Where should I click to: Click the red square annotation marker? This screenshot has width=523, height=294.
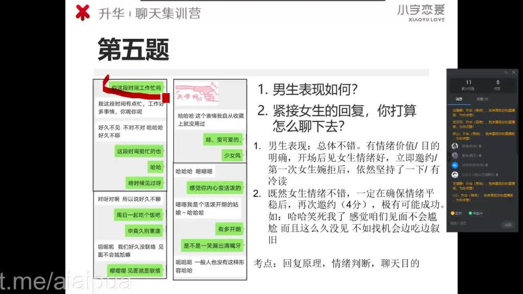click(166, 97)
